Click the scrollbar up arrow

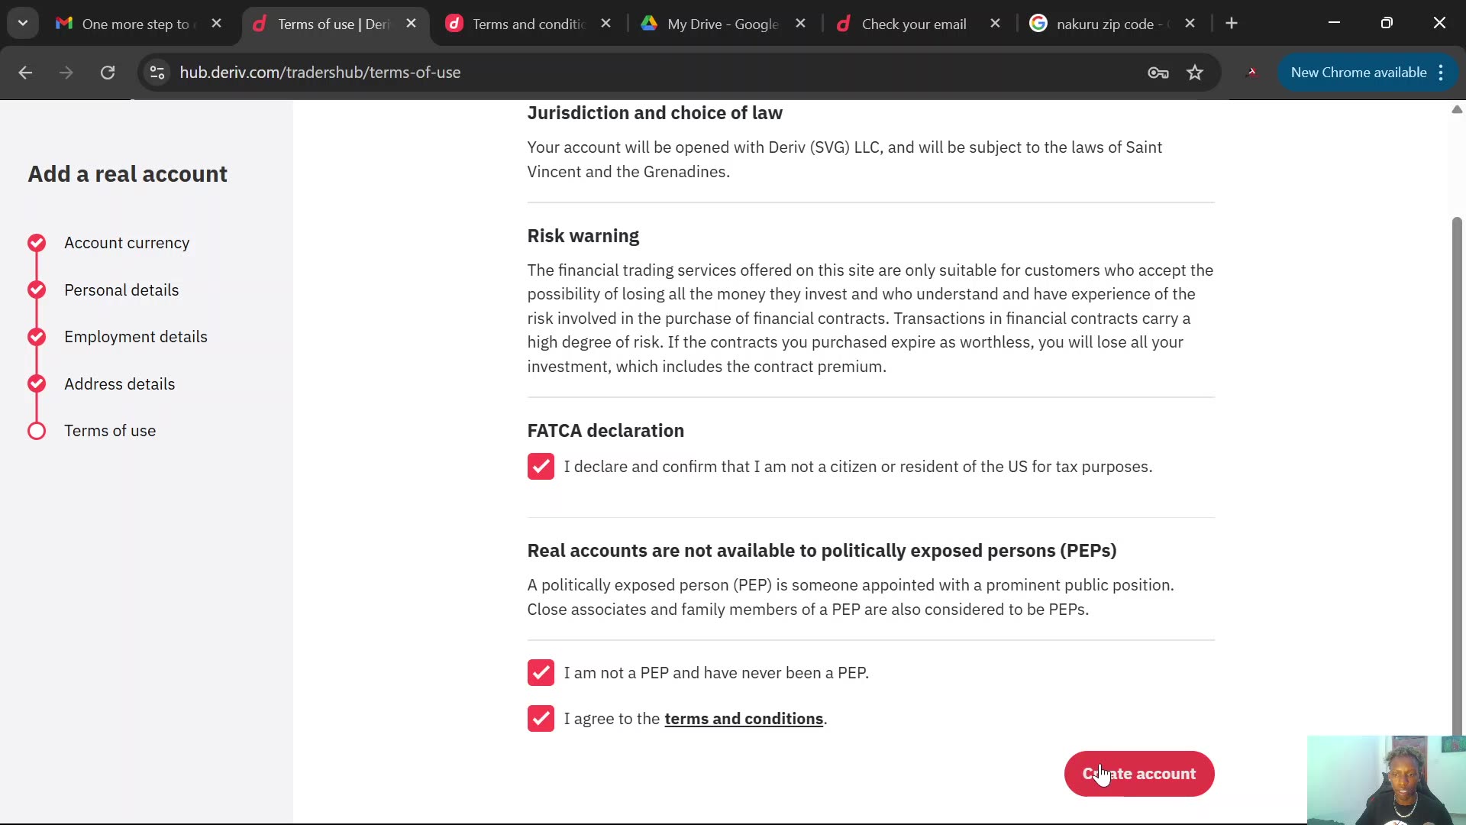(1457, 110)
